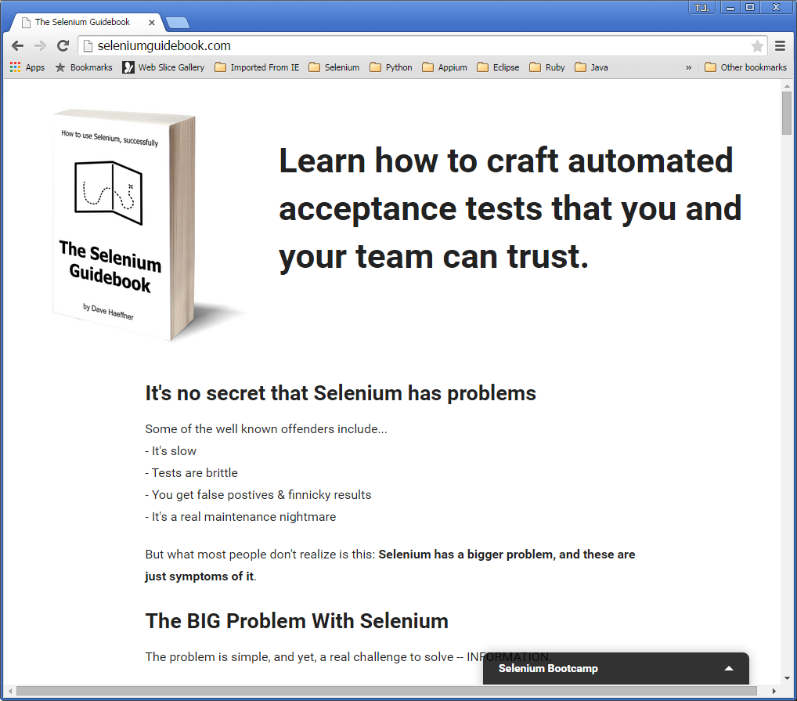Click bold text 'Selenium has a bigger problem'
Screen dimensions: 797x701
pos(466,554)
